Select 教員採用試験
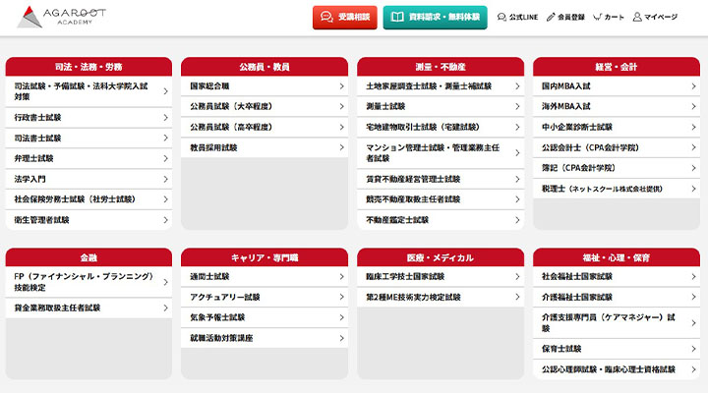The width and height of the screenshot is (708, 393). pyautogui.click(x=265, y=147)
